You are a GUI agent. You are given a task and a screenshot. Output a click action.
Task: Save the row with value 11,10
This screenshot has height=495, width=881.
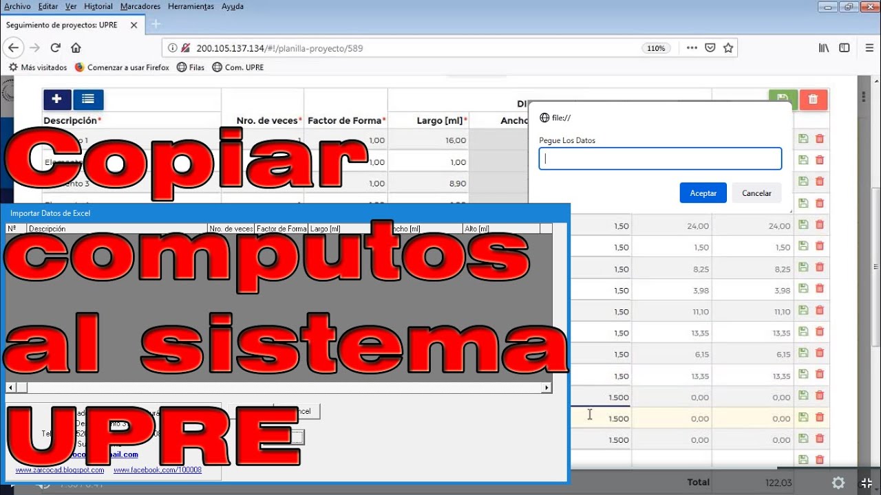pos(803,311)
